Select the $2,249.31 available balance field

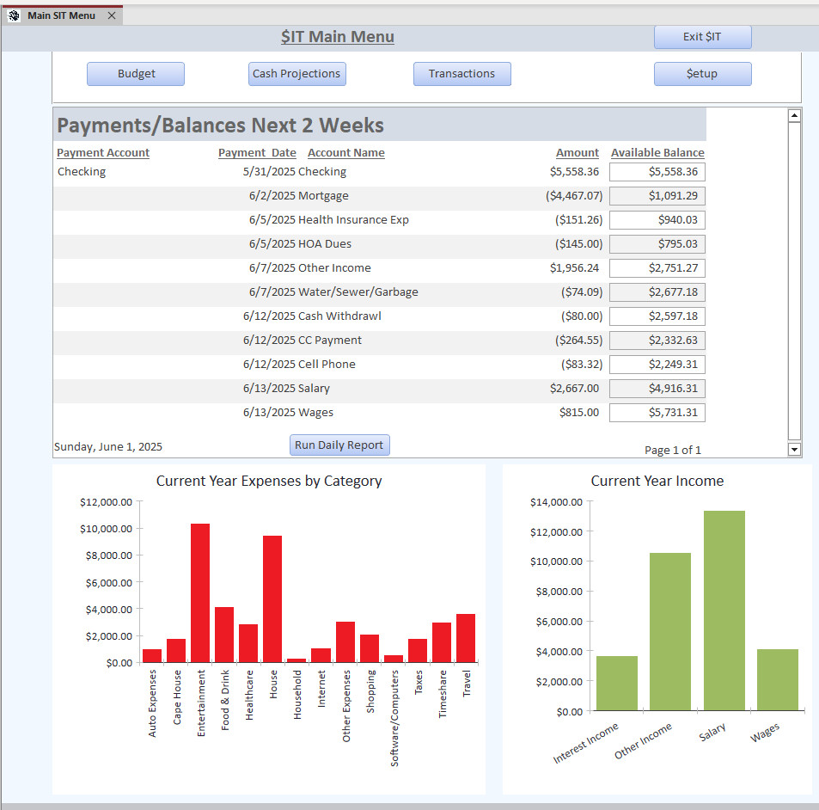tap(657, 365)
